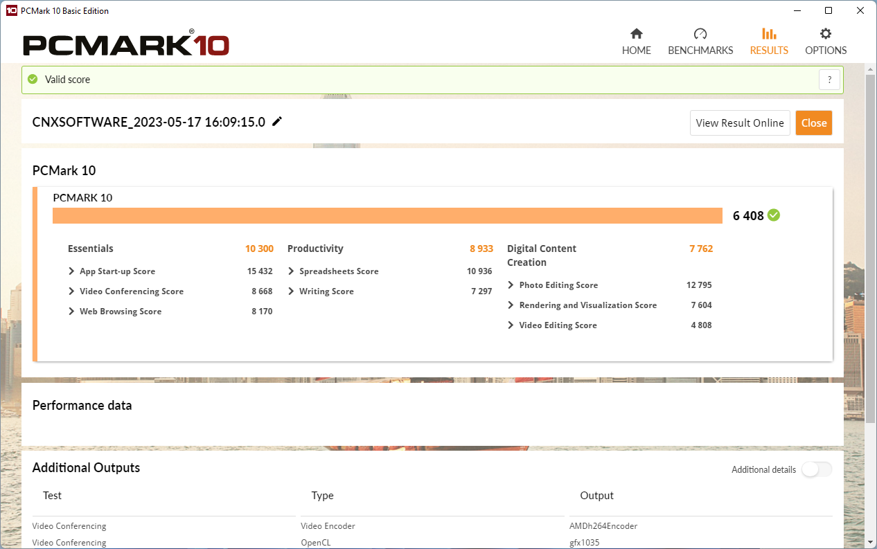Viewport: 877px width, 549px height.
Task: Click the 7 297 Writing score value
Action: pyautogui.click(x=481, y=291)
